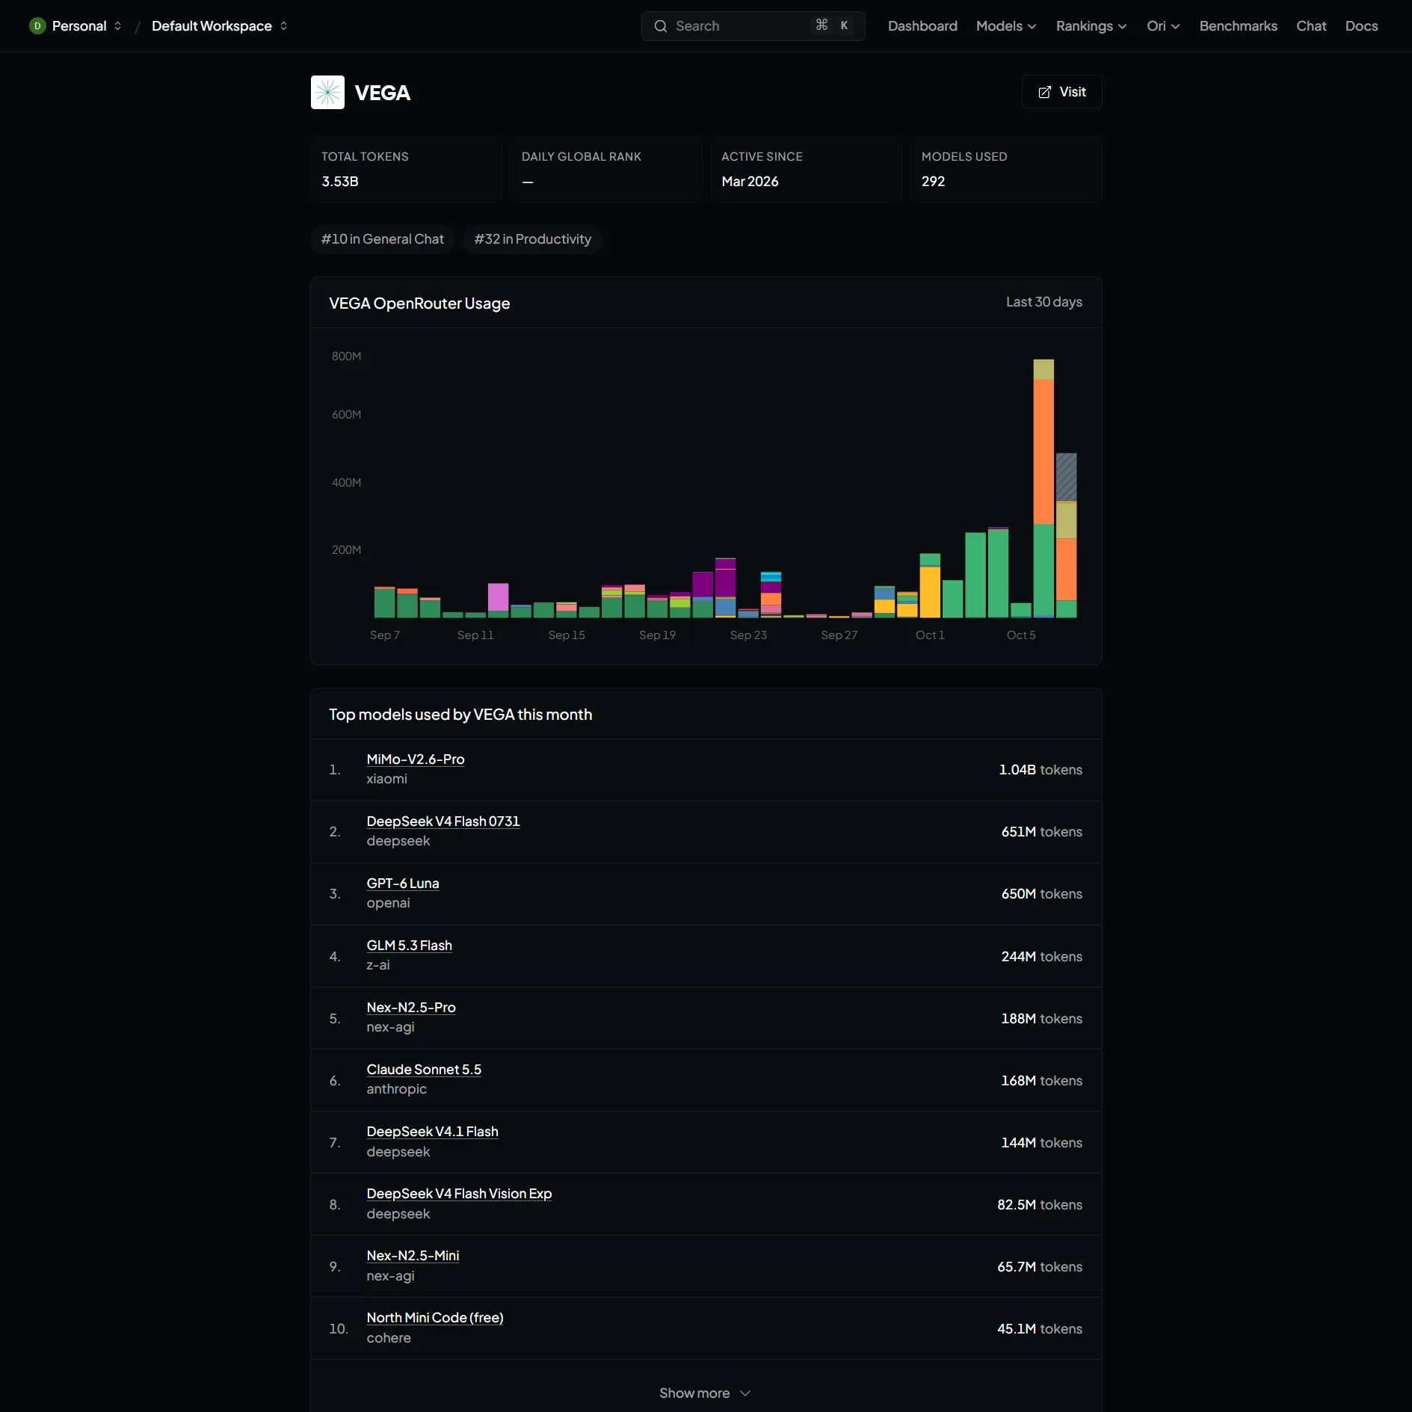Click the Active Since Mar 2026 value

click(x=750, y=182)
